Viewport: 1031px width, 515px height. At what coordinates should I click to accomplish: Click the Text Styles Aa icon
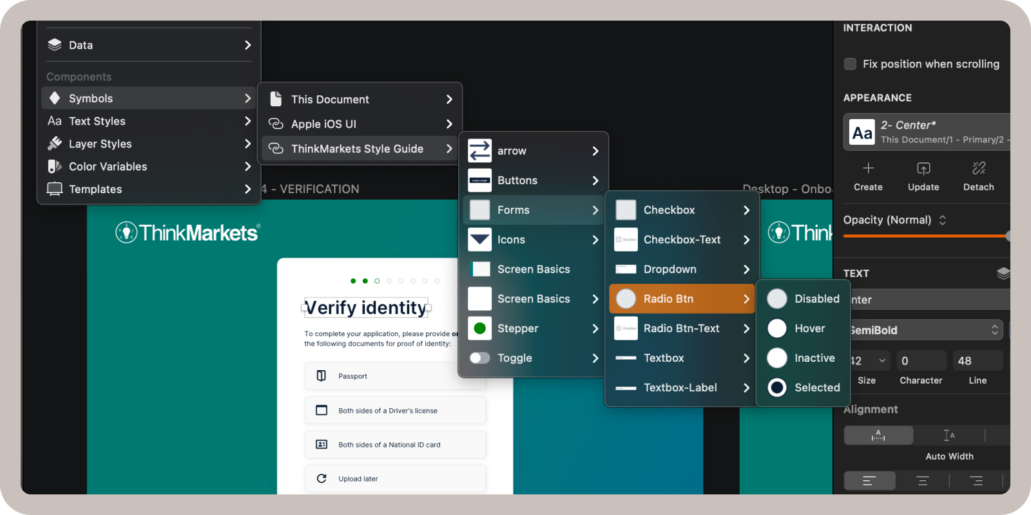point(55,121)
